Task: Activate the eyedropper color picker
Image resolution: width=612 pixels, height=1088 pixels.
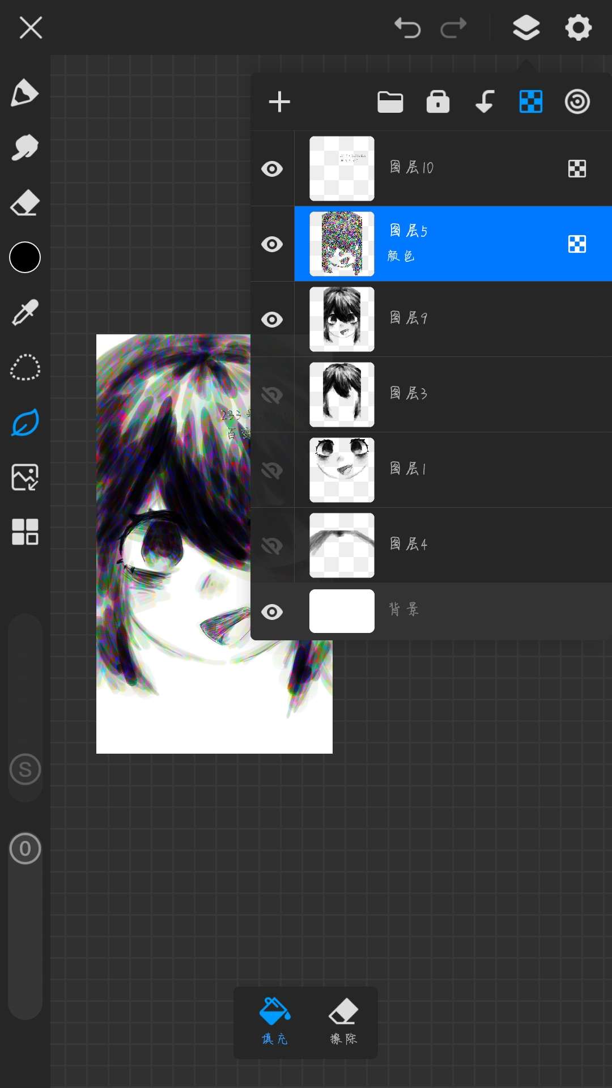Action: point(25,312)
